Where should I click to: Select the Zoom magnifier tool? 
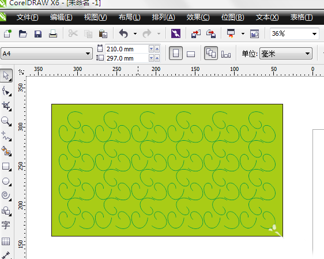coord(6,121)
